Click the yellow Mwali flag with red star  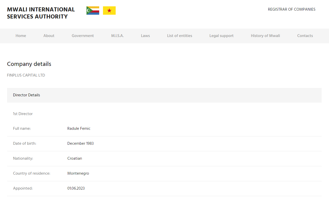point(109,11)
